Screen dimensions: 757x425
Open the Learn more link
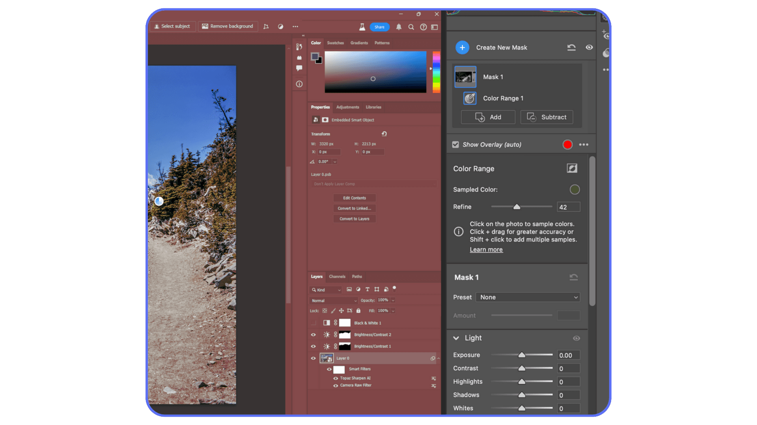coord(486,249)
